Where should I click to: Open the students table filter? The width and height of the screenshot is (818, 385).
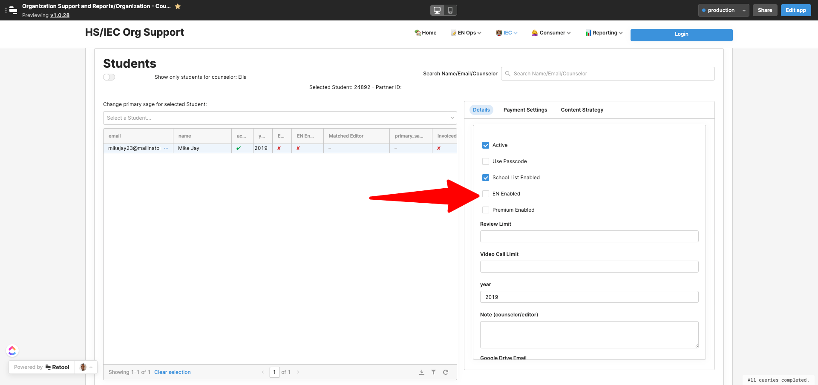tap(434, 372)
